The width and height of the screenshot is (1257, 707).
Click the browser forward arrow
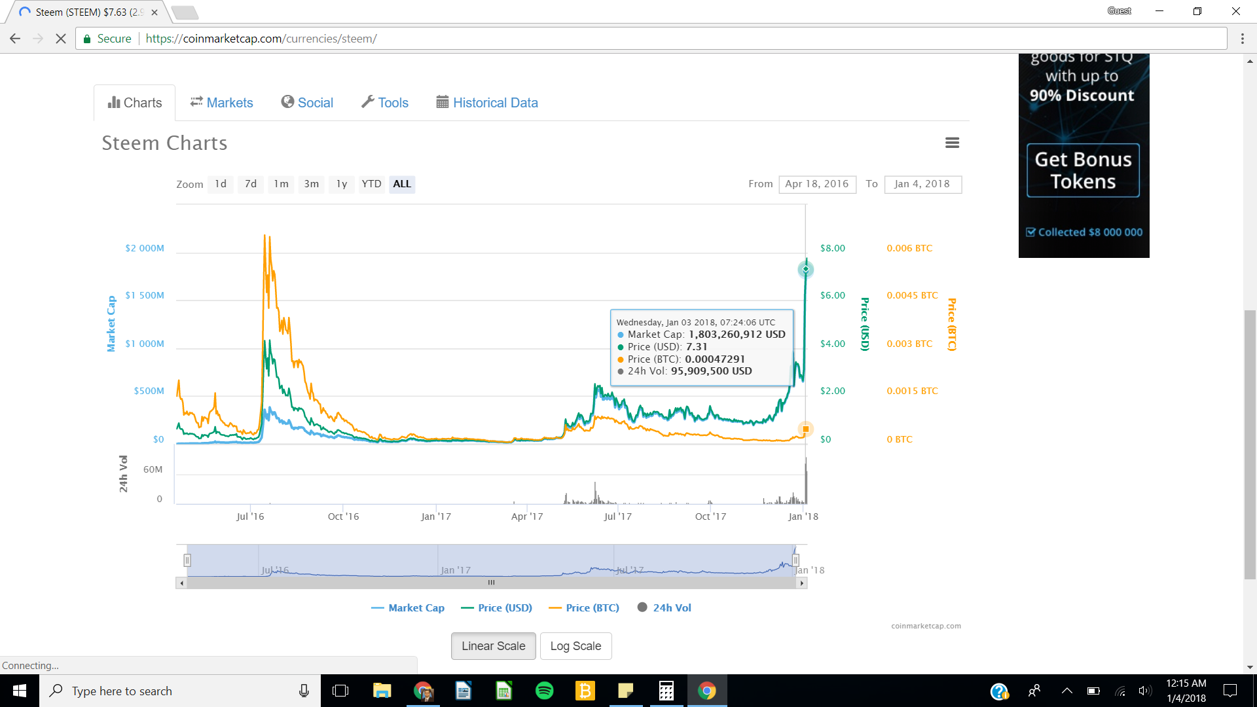(x=38, y=39)
